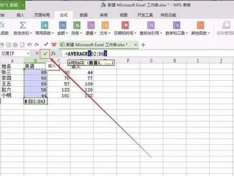
Task: Switch to the 页面布局 ribbon tab
Action: point(42,15)
